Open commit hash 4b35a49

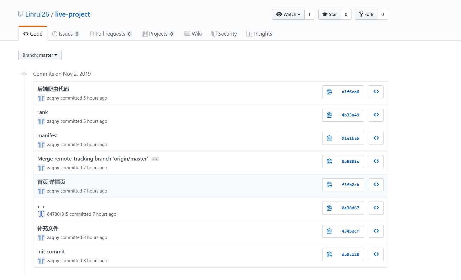click(350, 115)
